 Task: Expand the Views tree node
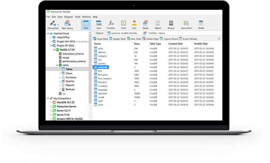point(60,73)
